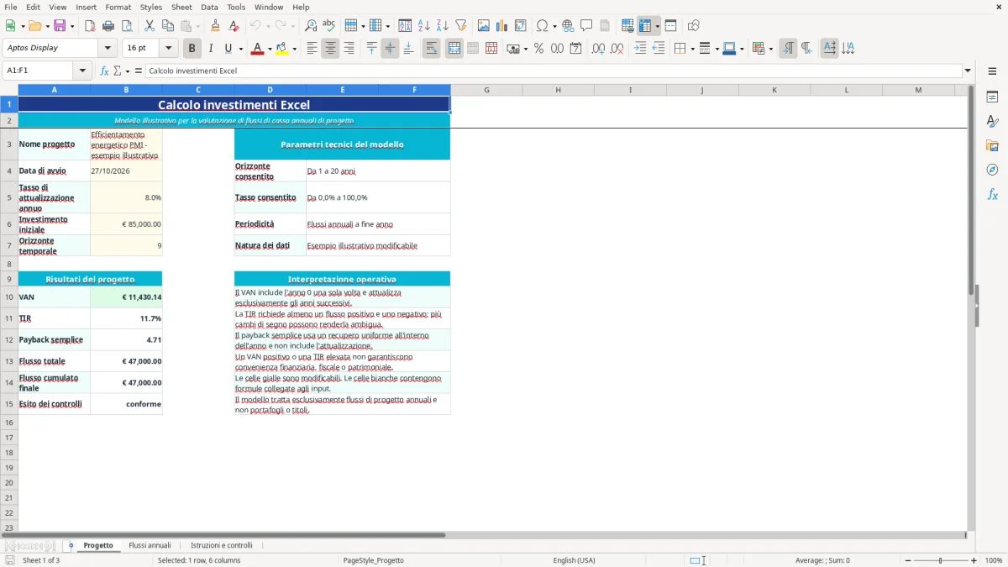Insert a comment with speech bubble icon

pos(586,26)
